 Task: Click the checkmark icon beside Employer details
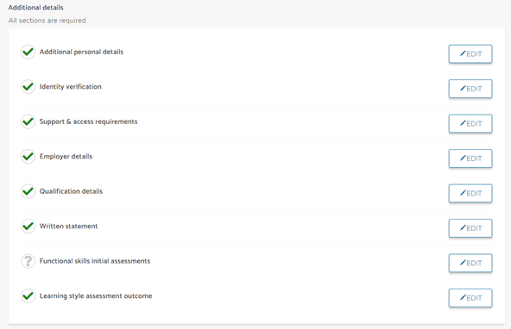coord(28,157)
